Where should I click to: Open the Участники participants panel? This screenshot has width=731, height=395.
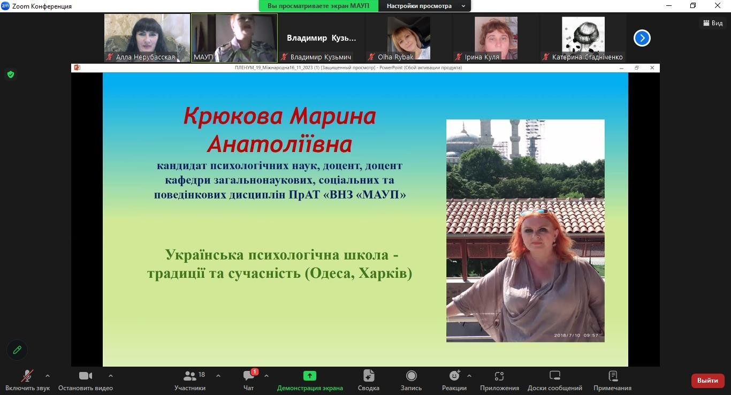[x=190, y=381]
